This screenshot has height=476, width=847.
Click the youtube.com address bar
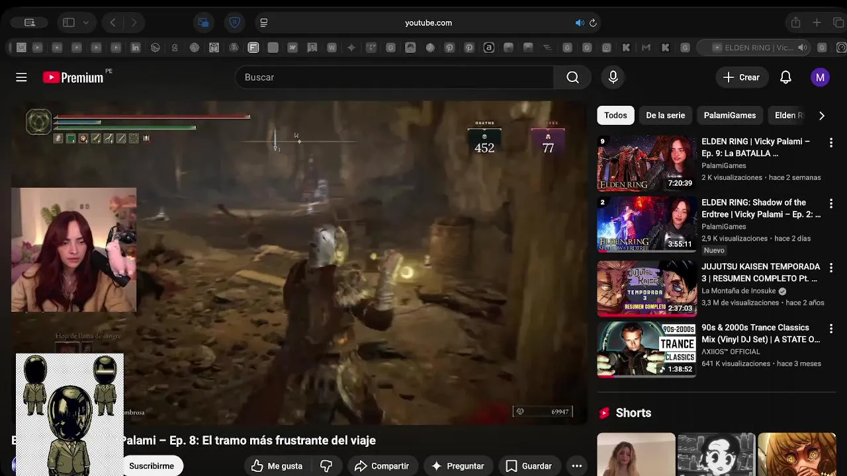[428, 22]
